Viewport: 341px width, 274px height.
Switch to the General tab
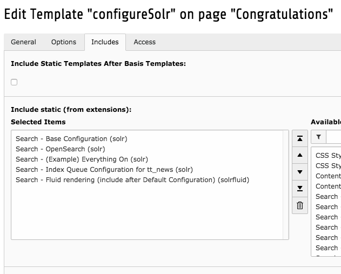click(x=24, y=42)
